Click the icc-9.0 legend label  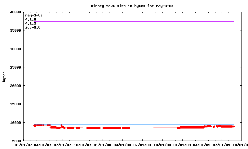pos(33,27)
